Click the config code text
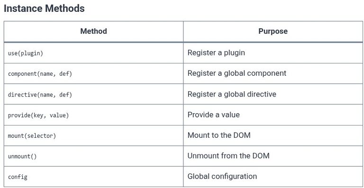The height and width of the screenshot is (188, 364). 18,177
